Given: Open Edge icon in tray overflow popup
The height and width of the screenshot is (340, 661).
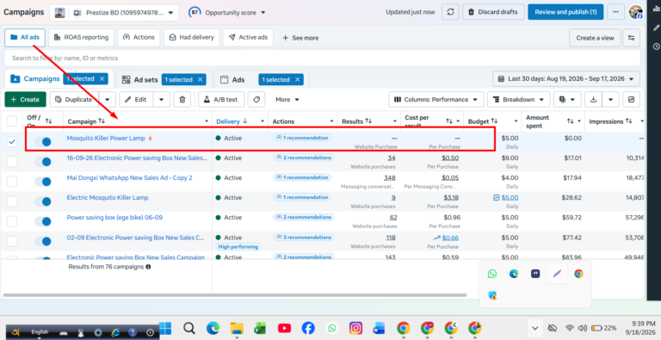Looking at the screenshot, I should [x=514, y=274].
